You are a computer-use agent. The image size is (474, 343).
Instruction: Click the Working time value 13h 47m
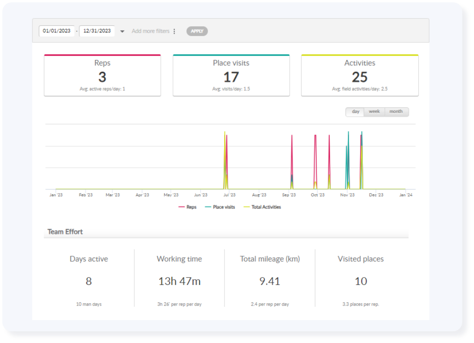[179, 281]
